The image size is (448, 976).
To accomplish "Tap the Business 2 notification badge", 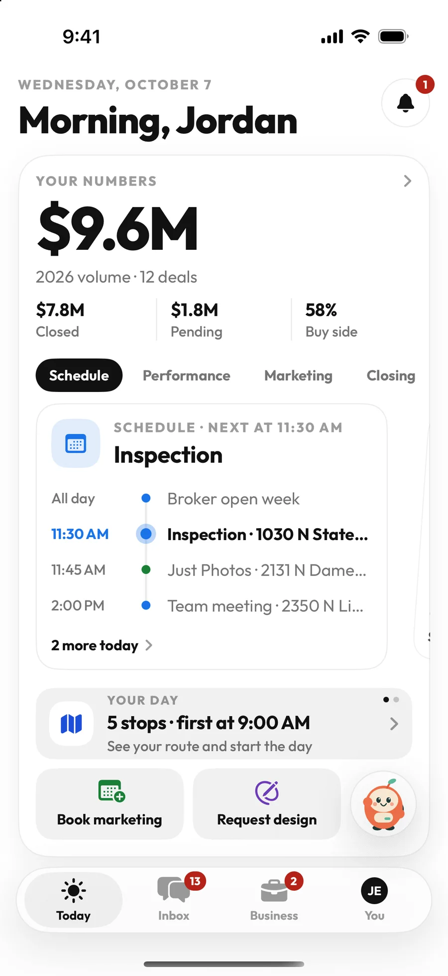I will pos(294,881).
